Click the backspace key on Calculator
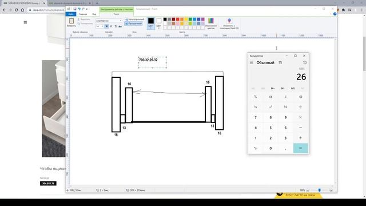Screen dimensions: 366x206 tap(300, 97)
